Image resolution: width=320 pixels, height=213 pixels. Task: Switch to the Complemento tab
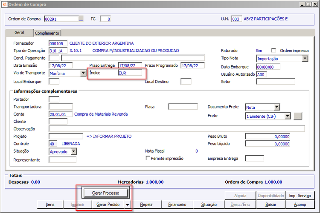click(47, 33)
